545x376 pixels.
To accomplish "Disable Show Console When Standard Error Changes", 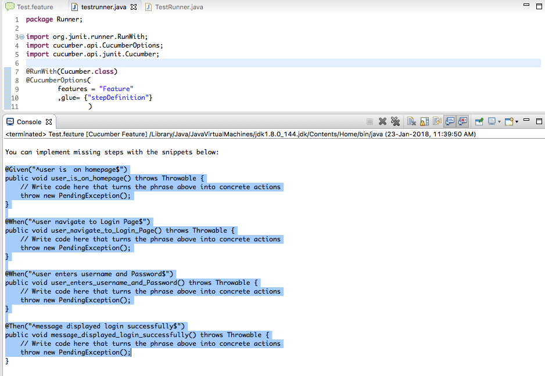I will coord(462,121).
